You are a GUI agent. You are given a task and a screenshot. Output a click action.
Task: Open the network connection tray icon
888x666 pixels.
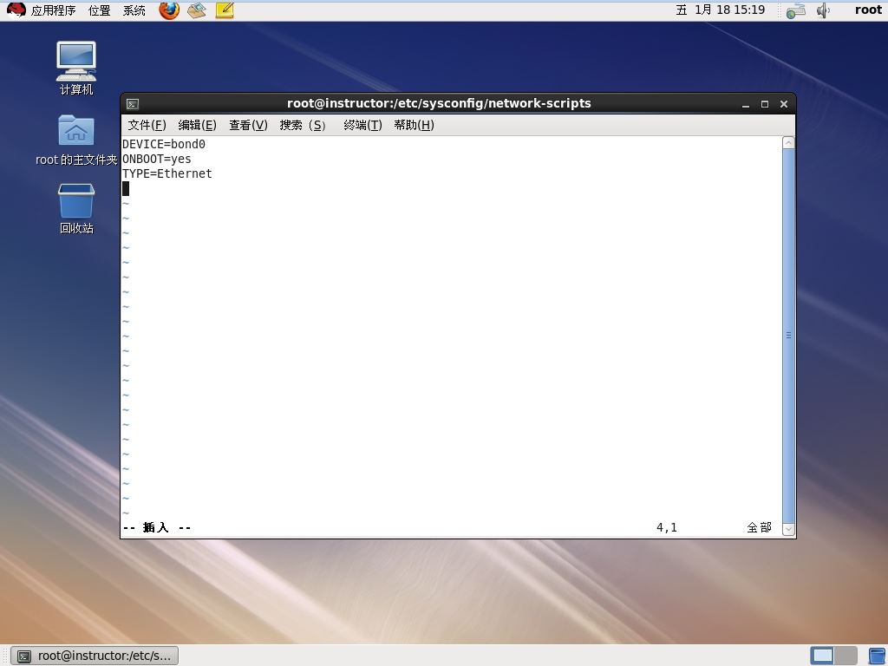796,10
